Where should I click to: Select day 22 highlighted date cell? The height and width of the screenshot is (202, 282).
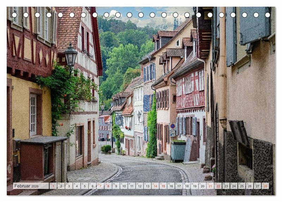point(218,186)
